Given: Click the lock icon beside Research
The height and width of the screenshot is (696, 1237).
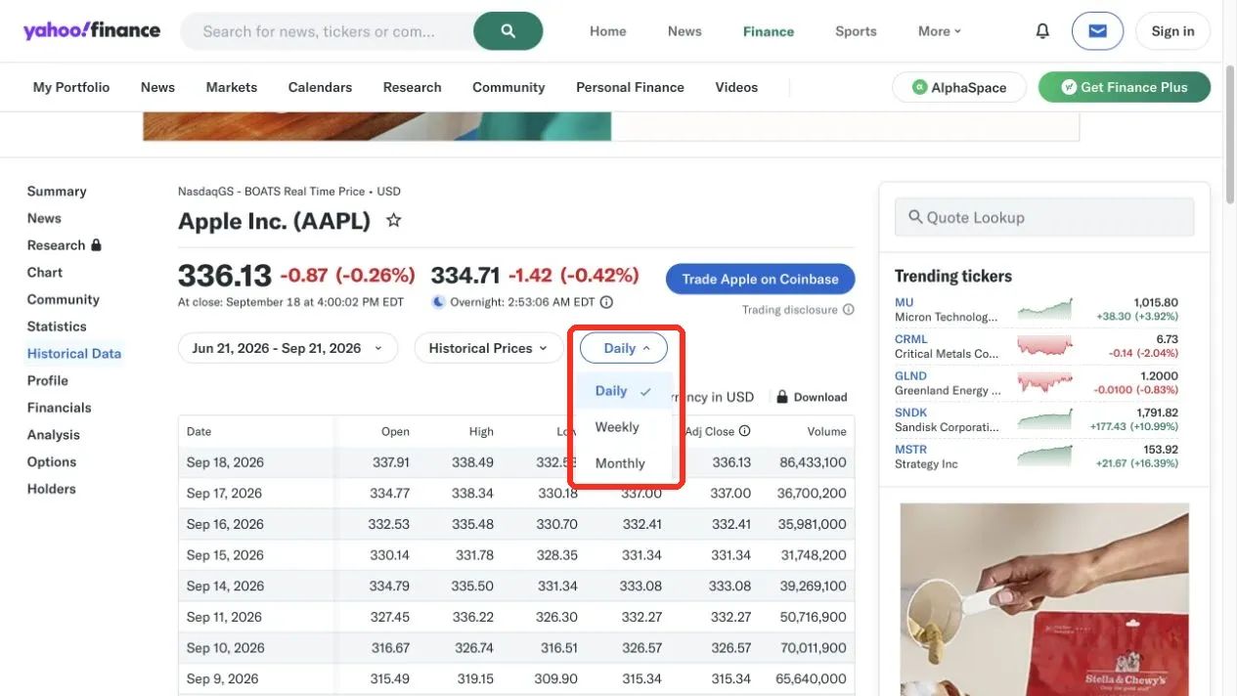Looking at the screenshot, I should tap(96, 245).
